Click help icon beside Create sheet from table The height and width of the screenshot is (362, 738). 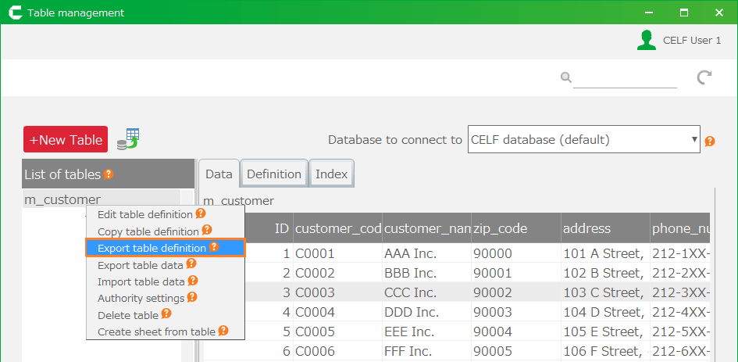223,332
